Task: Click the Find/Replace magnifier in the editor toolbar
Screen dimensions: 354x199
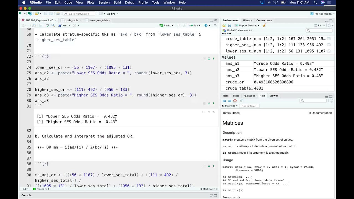Action: pyautogui.click(x=53, y=25)
